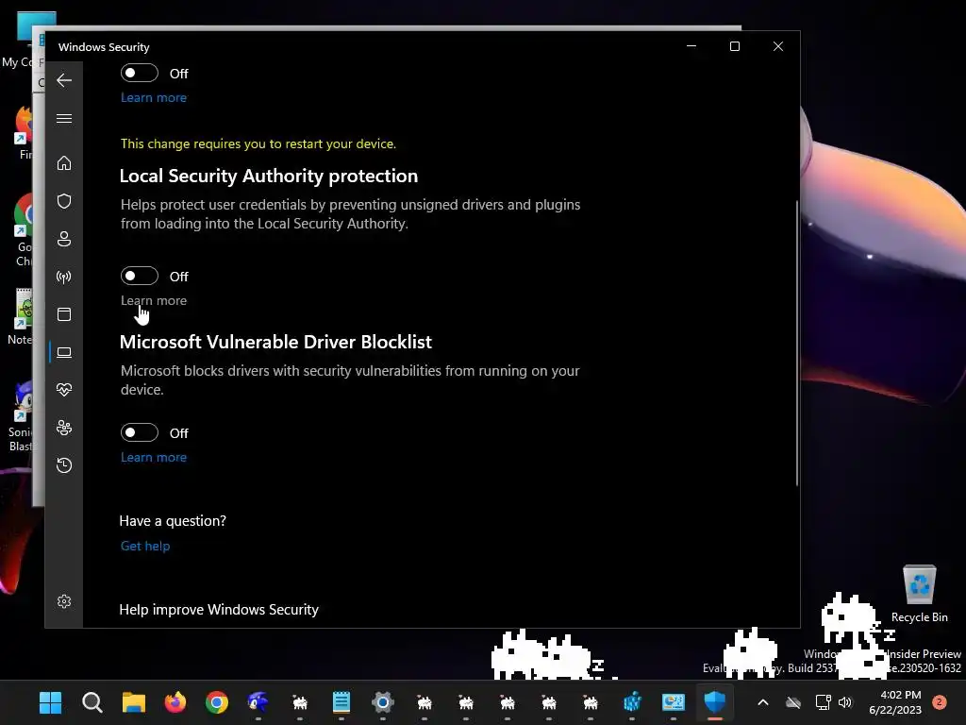
Task: Open taskbar Search
Action: pos(92,702)
